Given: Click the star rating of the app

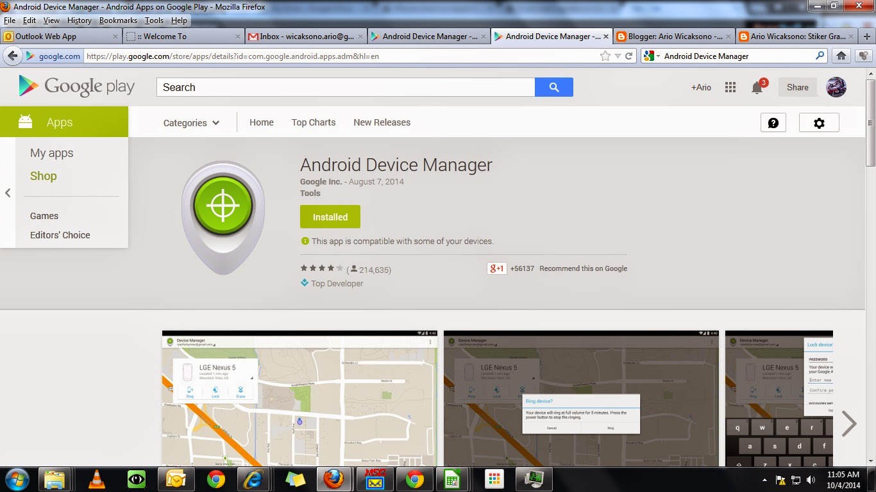Looking at the screenshot, I should [x=322, y=268].
